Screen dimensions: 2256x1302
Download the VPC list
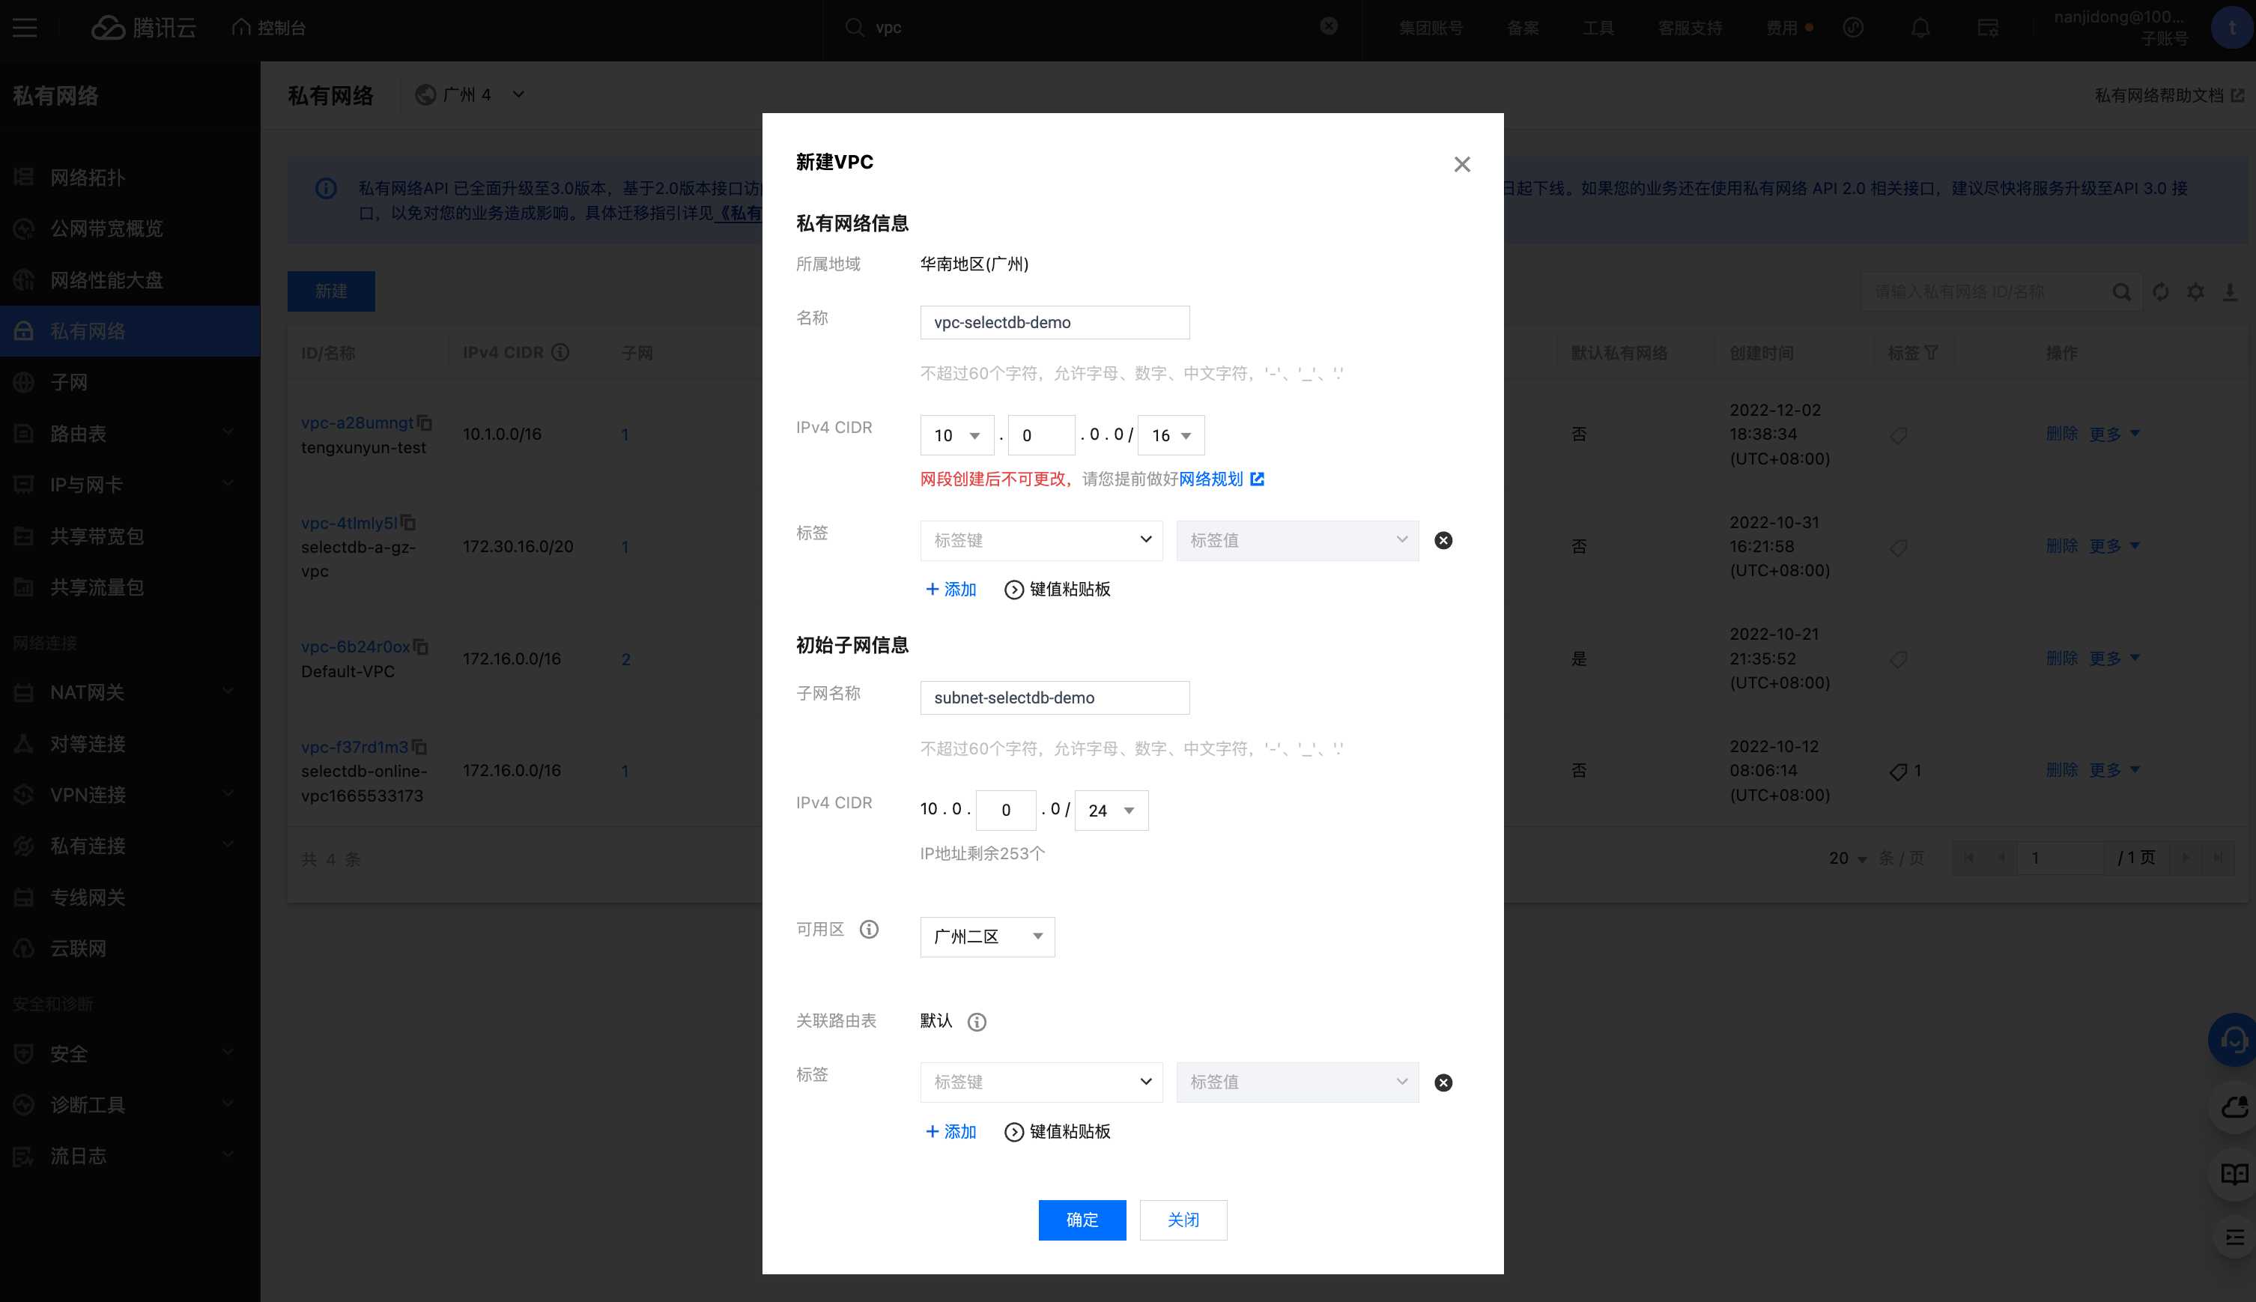[2230, 291]
